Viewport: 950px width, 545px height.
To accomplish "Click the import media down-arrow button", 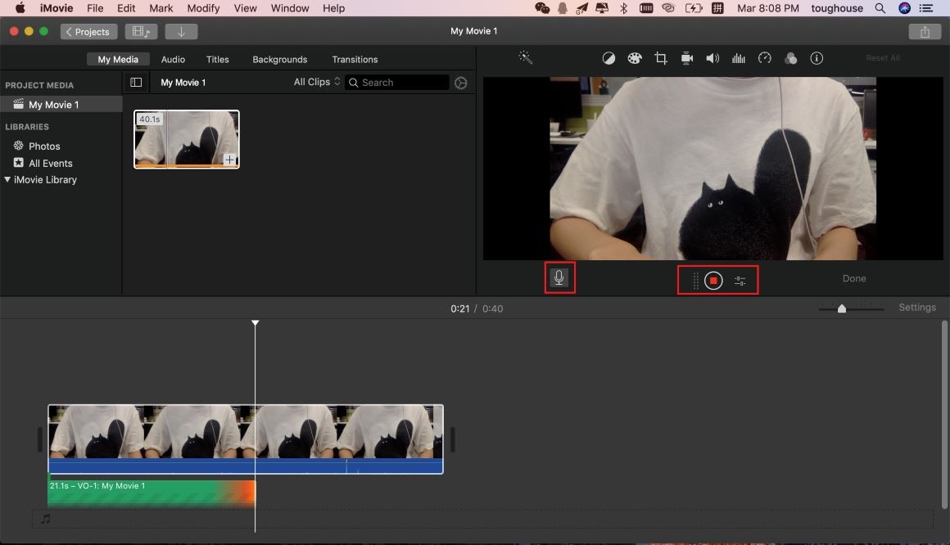I will point(180,31).
